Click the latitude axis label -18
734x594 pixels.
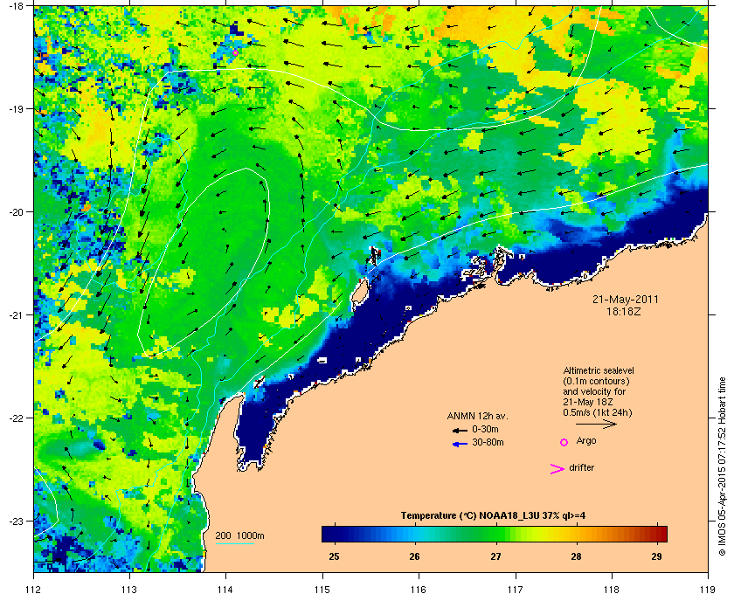(x=16, y=6)
